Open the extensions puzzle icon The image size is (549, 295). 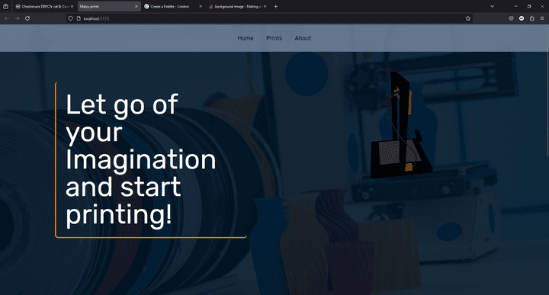[532, 18]
